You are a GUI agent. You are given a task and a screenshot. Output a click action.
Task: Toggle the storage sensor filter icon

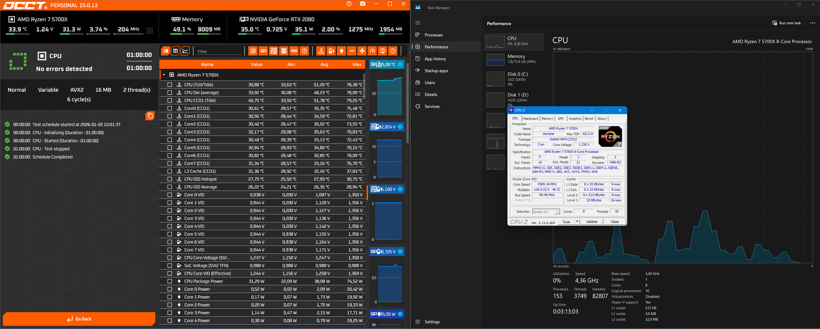click(284, 51)
